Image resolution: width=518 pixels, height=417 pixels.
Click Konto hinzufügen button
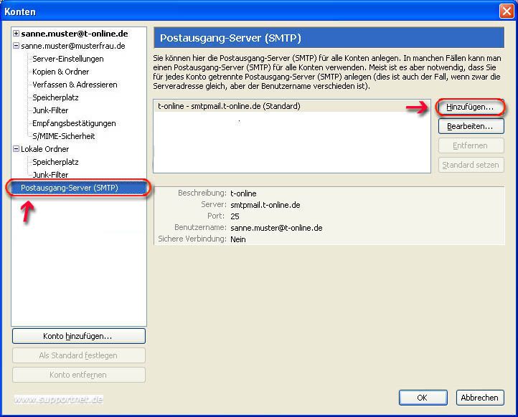[79, 336]
